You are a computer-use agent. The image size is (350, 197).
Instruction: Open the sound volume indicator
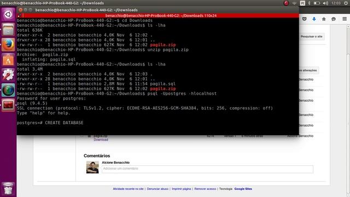325,3
